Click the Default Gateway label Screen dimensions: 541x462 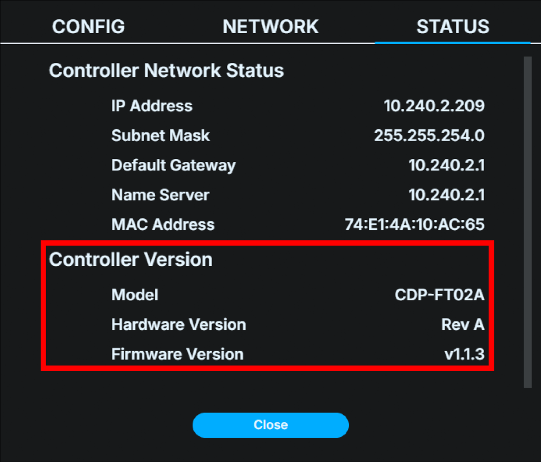click(173, 165)
